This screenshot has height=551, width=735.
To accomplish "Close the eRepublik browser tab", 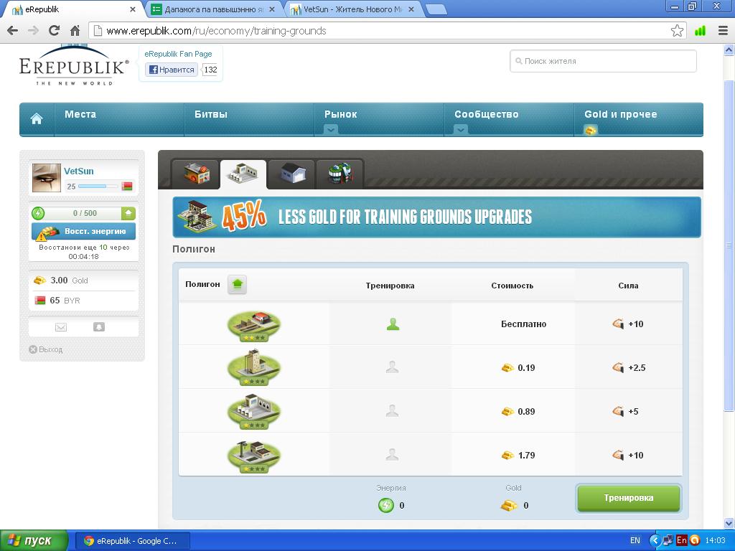I will (133, 9).
